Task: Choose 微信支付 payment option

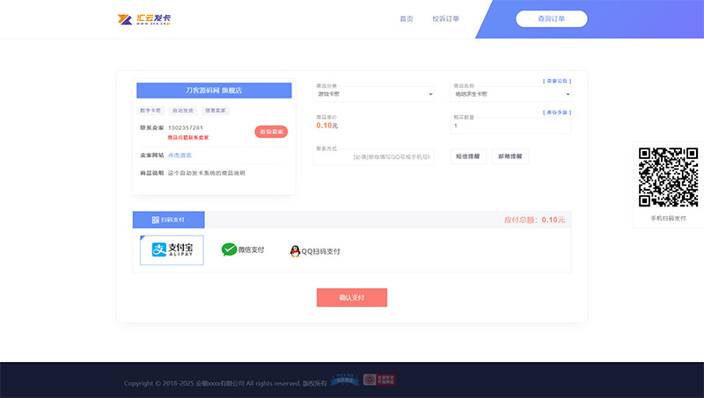Action: pos(243,250)
